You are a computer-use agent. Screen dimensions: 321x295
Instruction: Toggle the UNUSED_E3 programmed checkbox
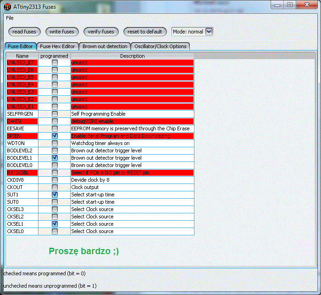tap(55, 92)
